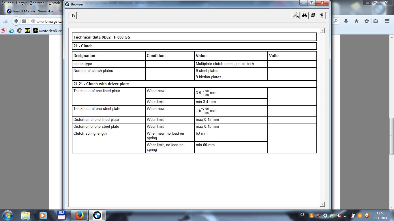Screen dimensions: 394x221
Task: Click the triangle icon at toolbar left
Action: coord(72,16)
